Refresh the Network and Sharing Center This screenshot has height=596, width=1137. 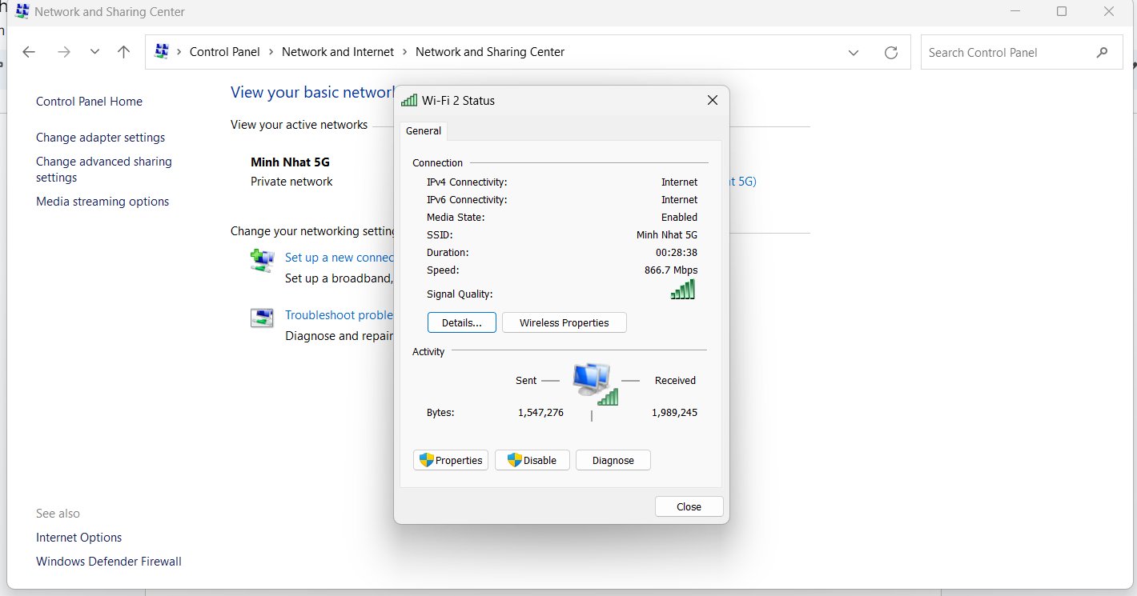[891, 53]
